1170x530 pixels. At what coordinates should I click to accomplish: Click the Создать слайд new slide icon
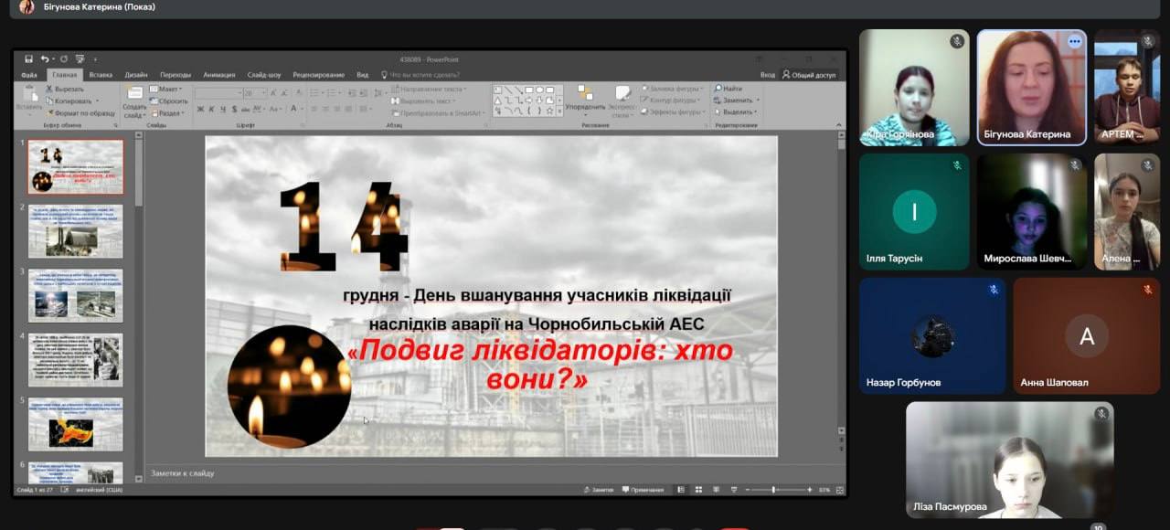click(134, 95)
